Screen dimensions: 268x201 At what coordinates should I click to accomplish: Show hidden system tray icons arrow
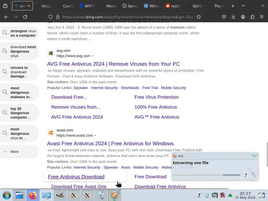(x=230, y=195)
